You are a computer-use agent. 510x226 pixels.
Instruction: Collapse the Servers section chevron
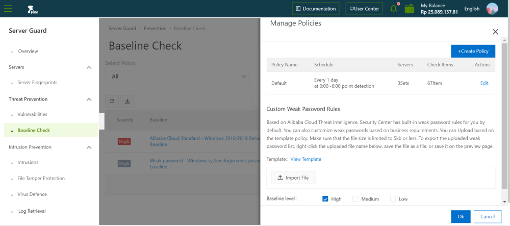pyautogui.click(x=89, y=67)
